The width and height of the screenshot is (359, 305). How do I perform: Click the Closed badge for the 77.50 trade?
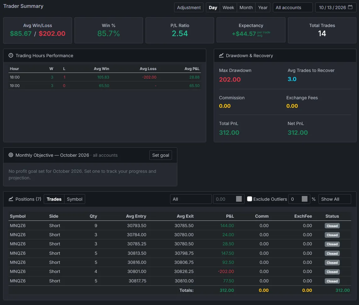(x=332, y=281)
